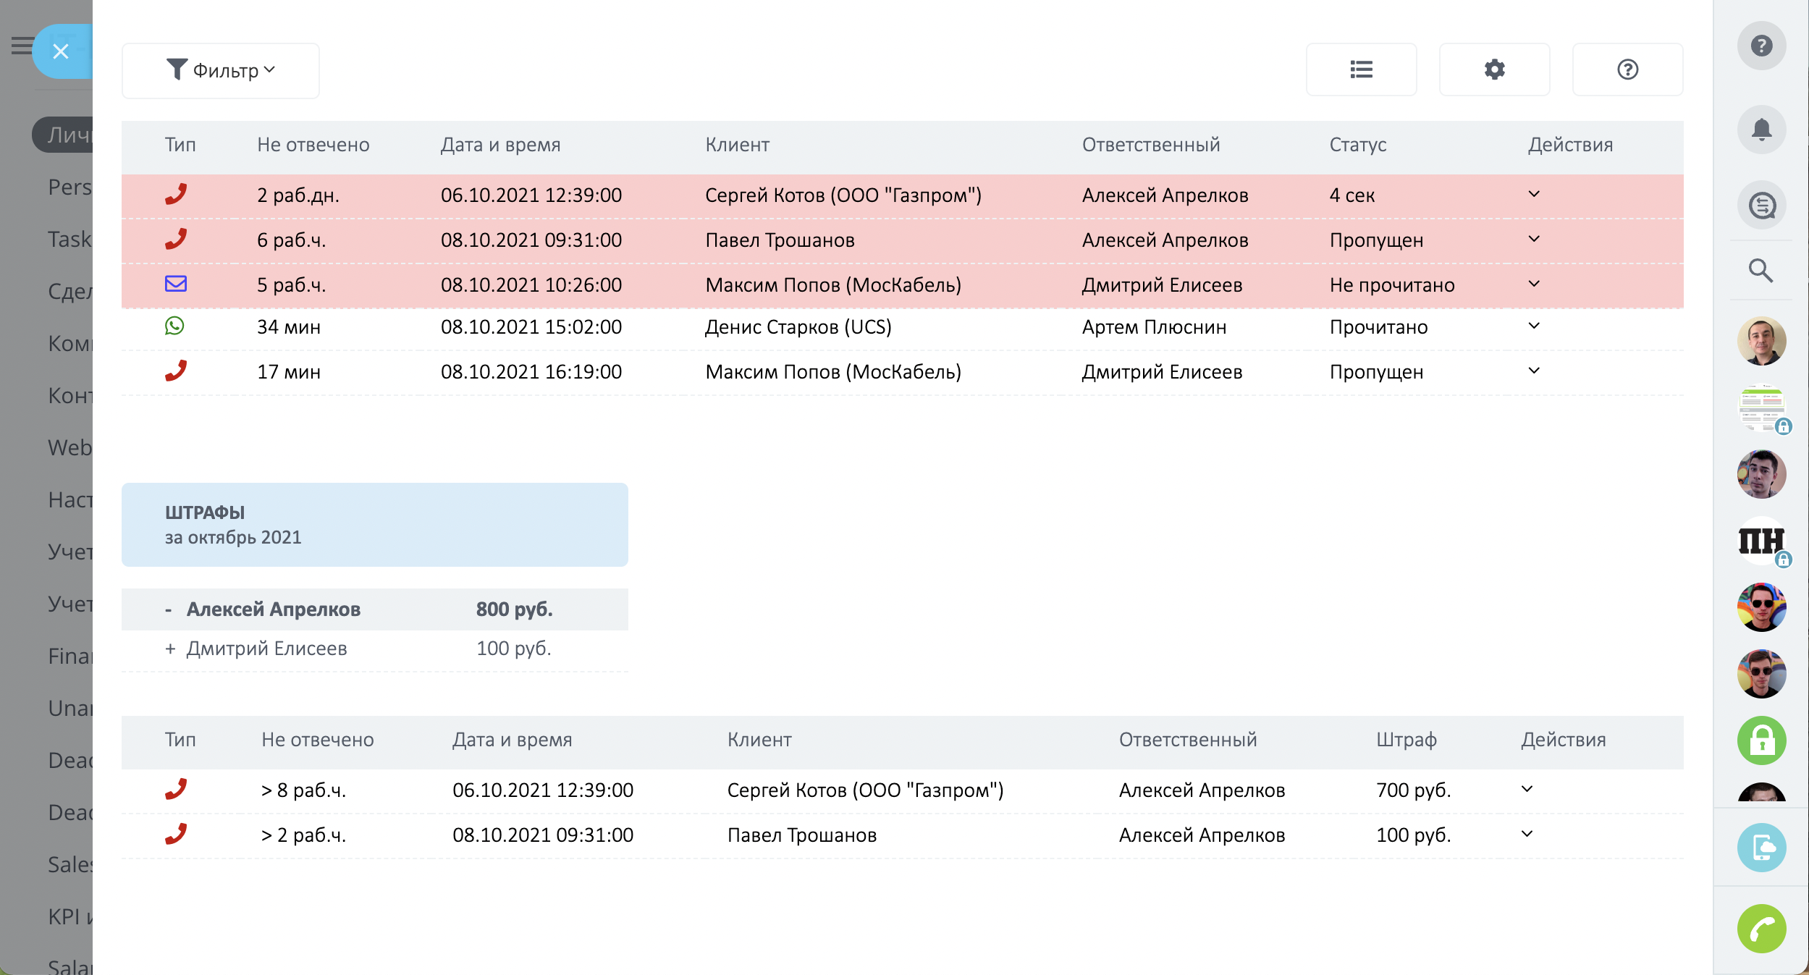This screenshot has height=975, width=1809.
Task: Collapse Алексей Апрелков fines group
Action: click(x=169, y=609)
